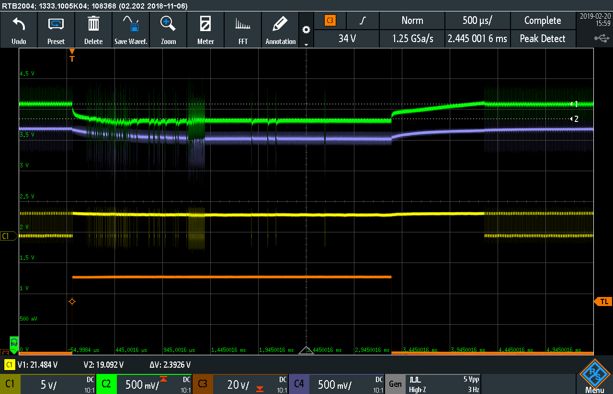Image resolution: width=613 pixels, height=394 pixels.
Task: Click the Delete trash icon
Action: (x=93, y=23)
